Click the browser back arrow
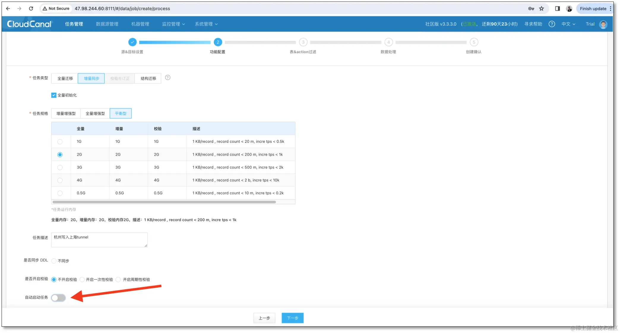Image resolution: width=620 pixels, height=333 pixels. (x=7, y=8)
